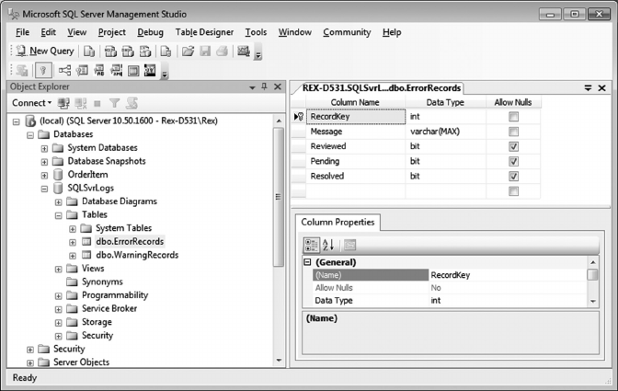Image resolution: width=618 pixels, height=391 pixels.
Task: Open Object Explorer window position dropdown
Action: (252, 87)
